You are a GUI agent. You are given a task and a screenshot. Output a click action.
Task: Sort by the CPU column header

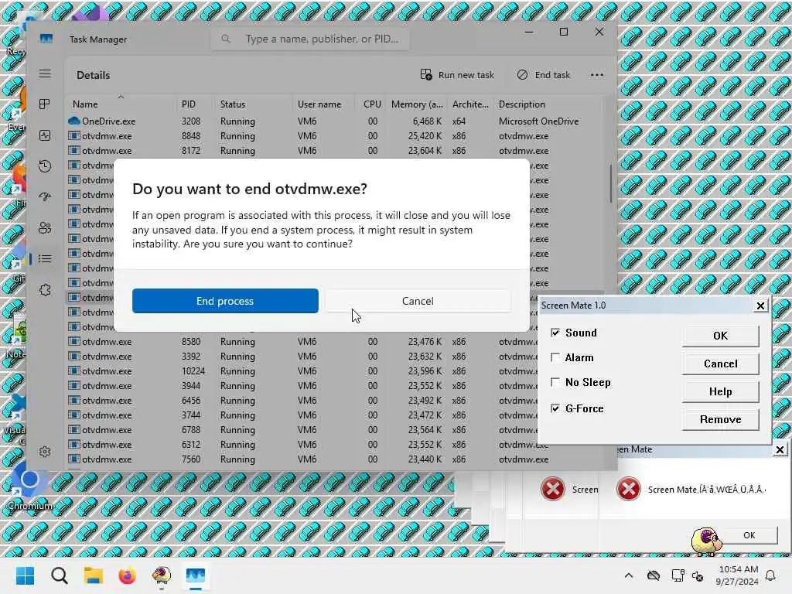(x=372, y=104)
